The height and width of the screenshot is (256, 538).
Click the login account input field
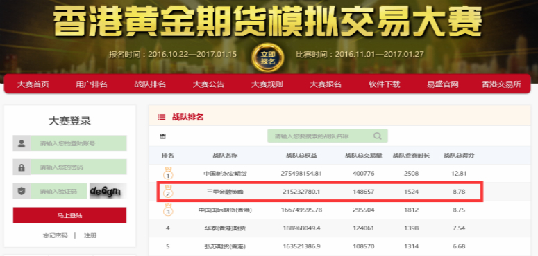pyautogui.click(x=78, y=143)
